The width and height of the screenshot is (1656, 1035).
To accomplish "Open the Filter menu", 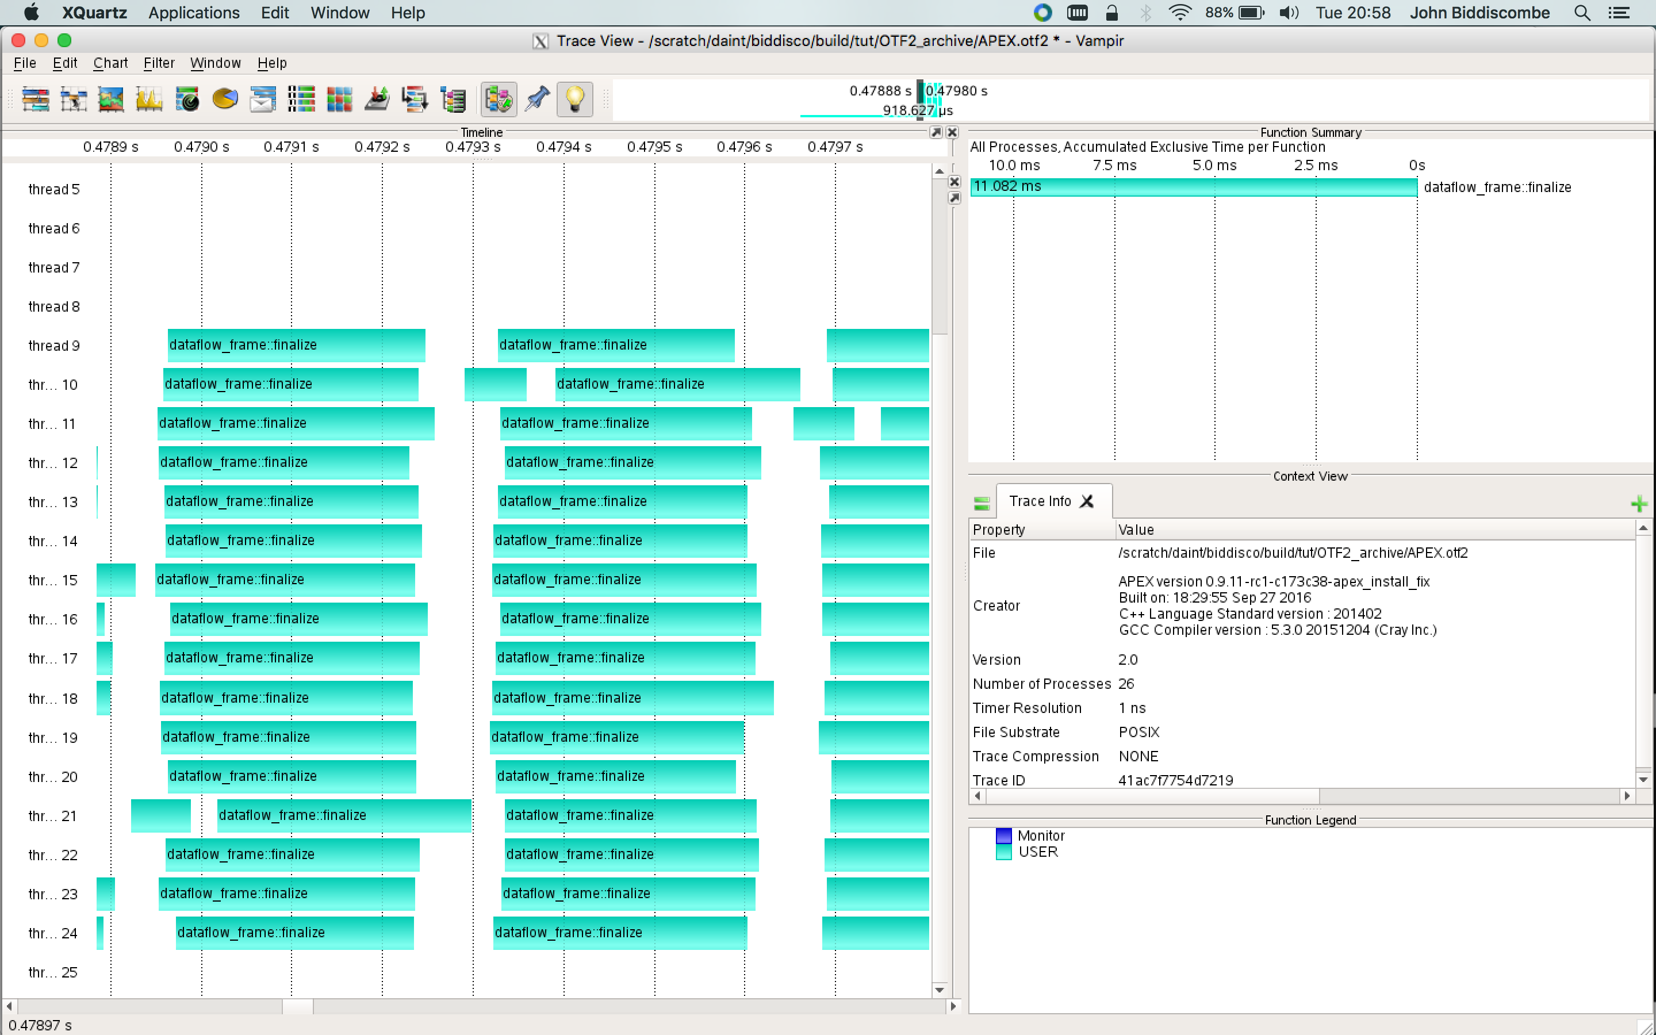I will (x=159, y=63).
